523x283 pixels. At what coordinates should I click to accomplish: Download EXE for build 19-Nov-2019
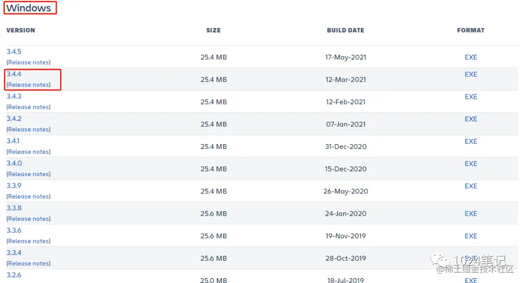pyautogui.click(x=471, y=236)
